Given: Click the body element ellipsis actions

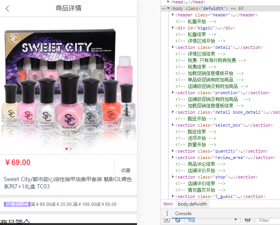Looking at the screenshot, I should pyautogui.click(x=163, y=8).
